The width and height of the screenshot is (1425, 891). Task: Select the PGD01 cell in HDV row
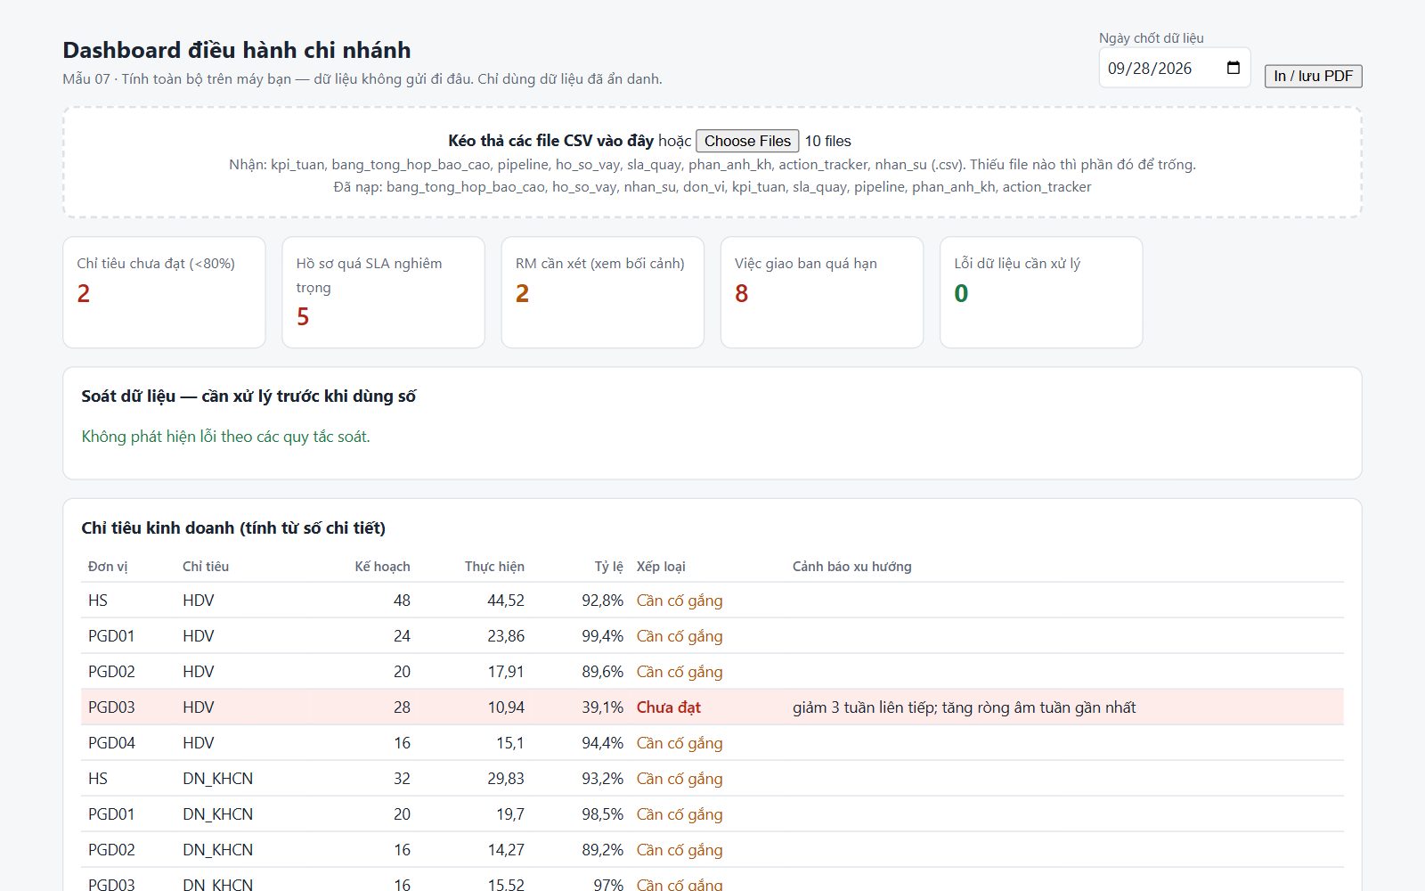tap(111, 636)
